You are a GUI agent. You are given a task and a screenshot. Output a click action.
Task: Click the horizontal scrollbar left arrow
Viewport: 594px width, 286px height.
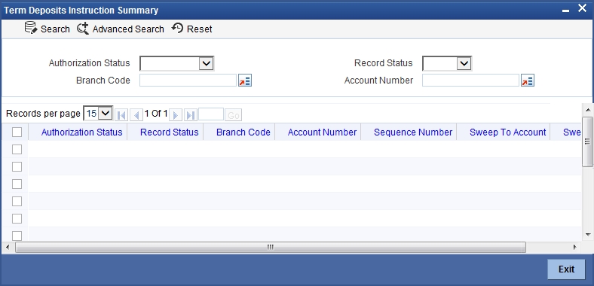pos(8,247)
